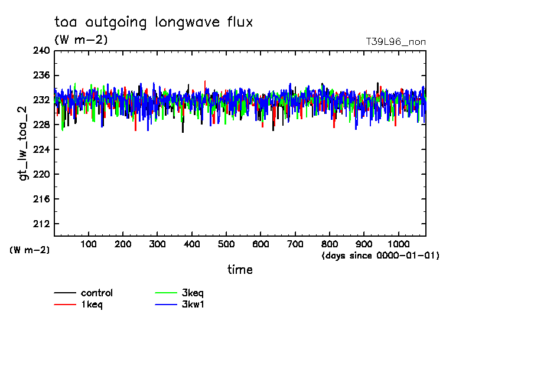Image resolution: width=534 pixels, height=386 pixels.
Task: Select the '1keq' legend label
Action: click(92, 305)
